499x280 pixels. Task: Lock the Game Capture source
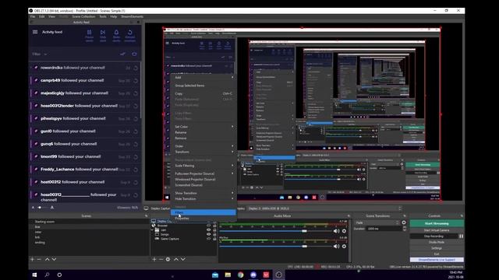pyautogui.click(x=214, y=239)
